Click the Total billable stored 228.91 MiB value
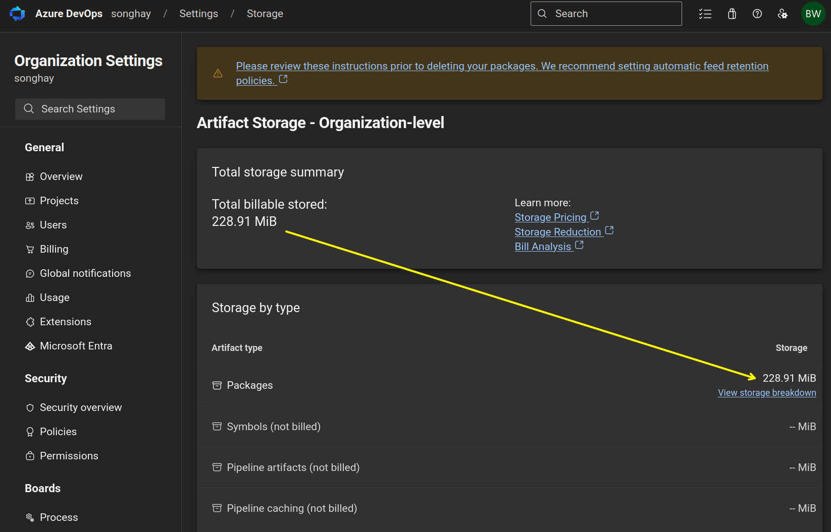 (x=244, y=221)
